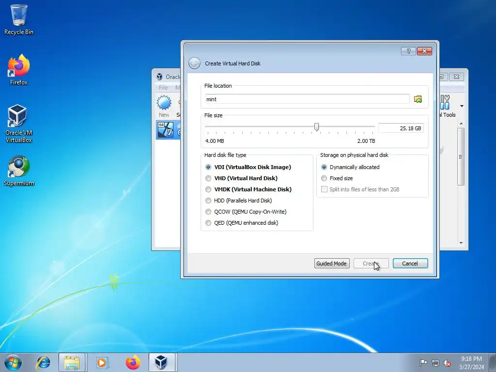496x372 pixels.
Task: Click the help question mark button in dialog
Action: 408,51
